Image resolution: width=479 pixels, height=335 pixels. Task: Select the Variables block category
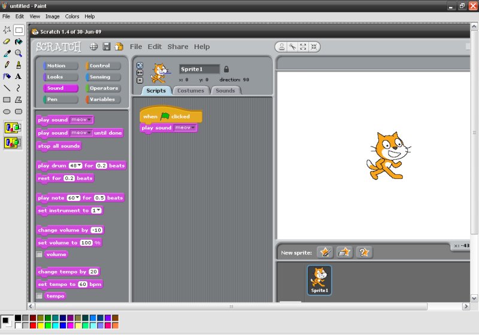pos(103,99)
